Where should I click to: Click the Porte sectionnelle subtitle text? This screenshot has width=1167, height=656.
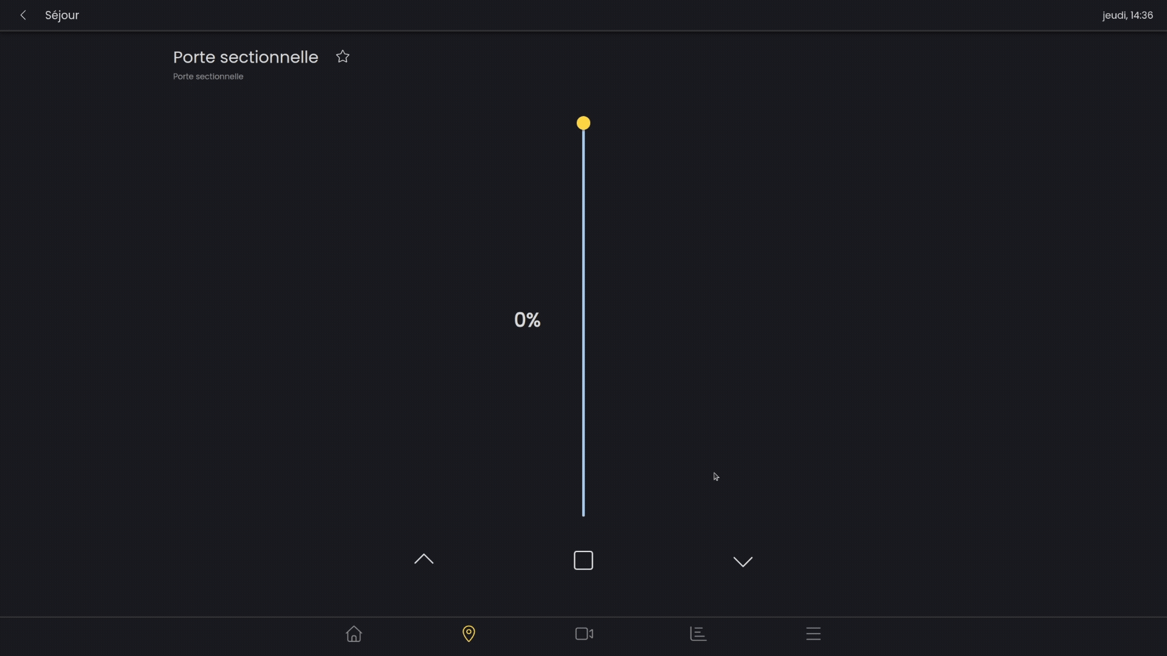208,77
